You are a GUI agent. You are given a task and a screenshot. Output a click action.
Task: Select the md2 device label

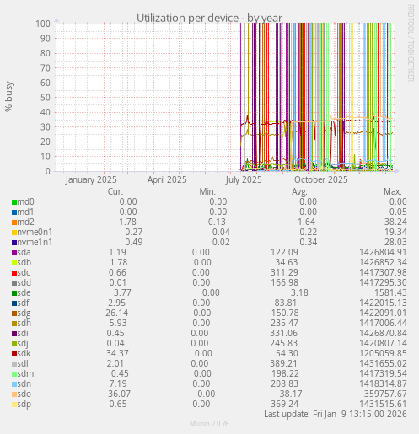point(25,222)
